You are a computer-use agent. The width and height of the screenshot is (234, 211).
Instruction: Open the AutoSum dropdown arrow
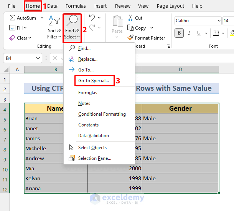coord(42,18)
